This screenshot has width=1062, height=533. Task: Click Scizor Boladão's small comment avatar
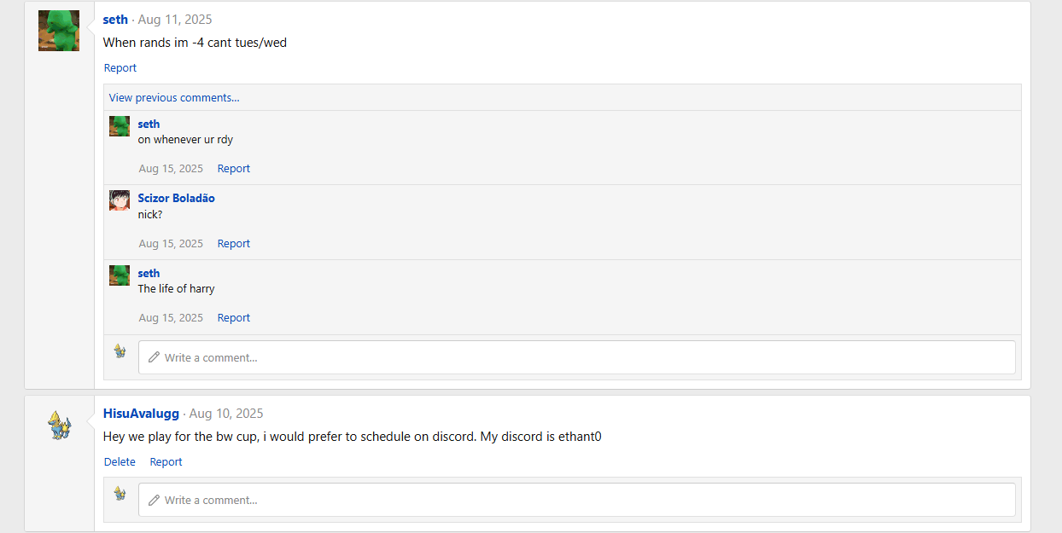tap(120, 200)
